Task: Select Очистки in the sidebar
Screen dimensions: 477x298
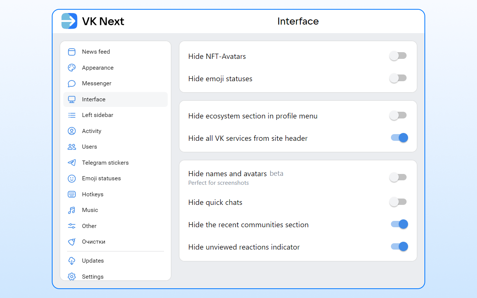Action: 94,242
